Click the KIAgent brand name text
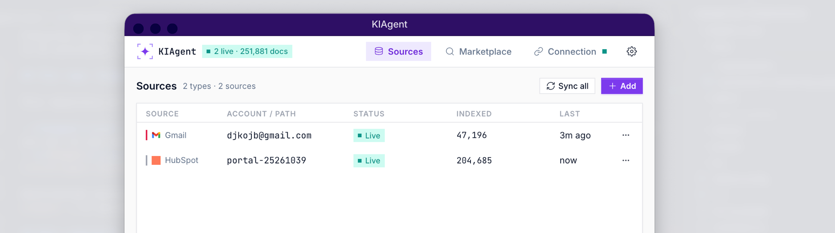This screenshot has width=835, height=233. coord(177,52)
